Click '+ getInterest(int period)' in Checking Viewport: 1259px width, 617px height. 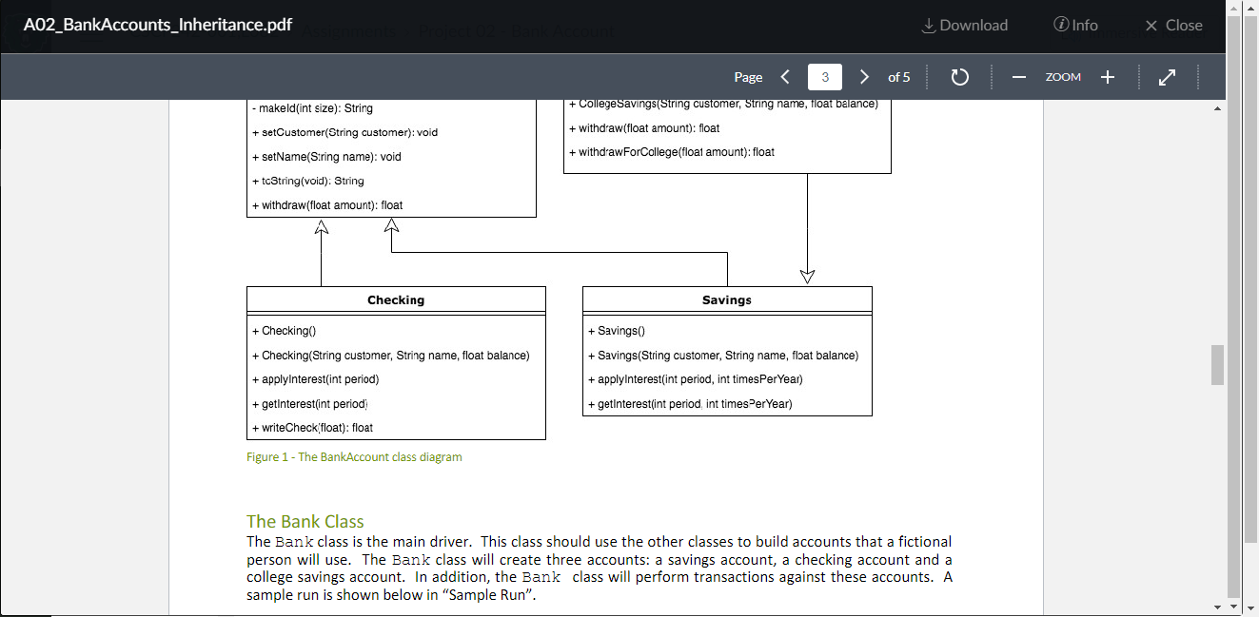tap(309, 404)
